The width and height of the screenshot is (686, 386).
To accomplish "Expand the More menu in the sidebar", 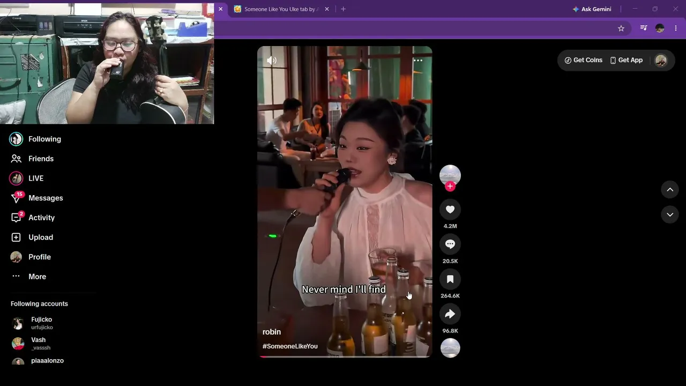I will [x=29, y=277].
